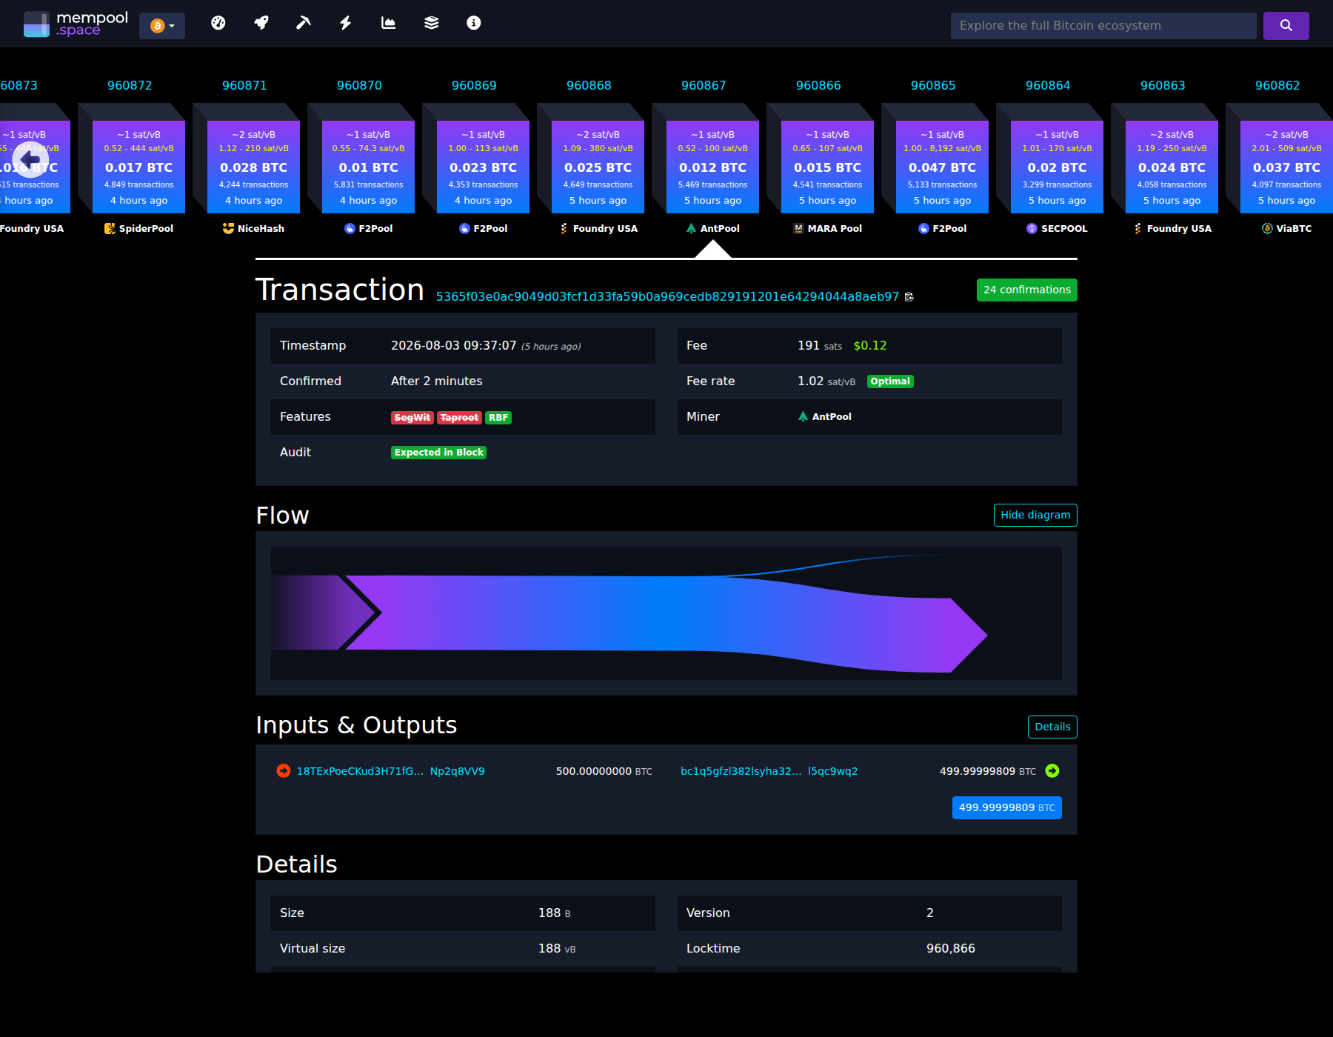Click the Taproot feature badge

pyautogui.click(x=459, y=418)
